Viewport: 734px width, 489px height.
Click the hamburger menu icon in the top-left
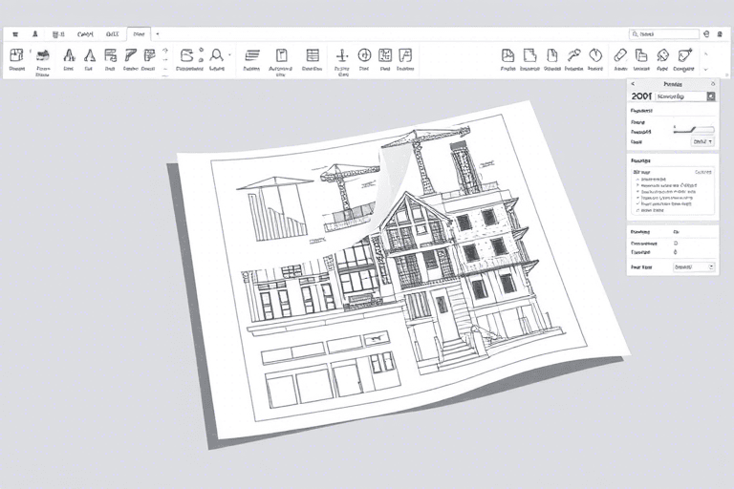tap(15, 33)
